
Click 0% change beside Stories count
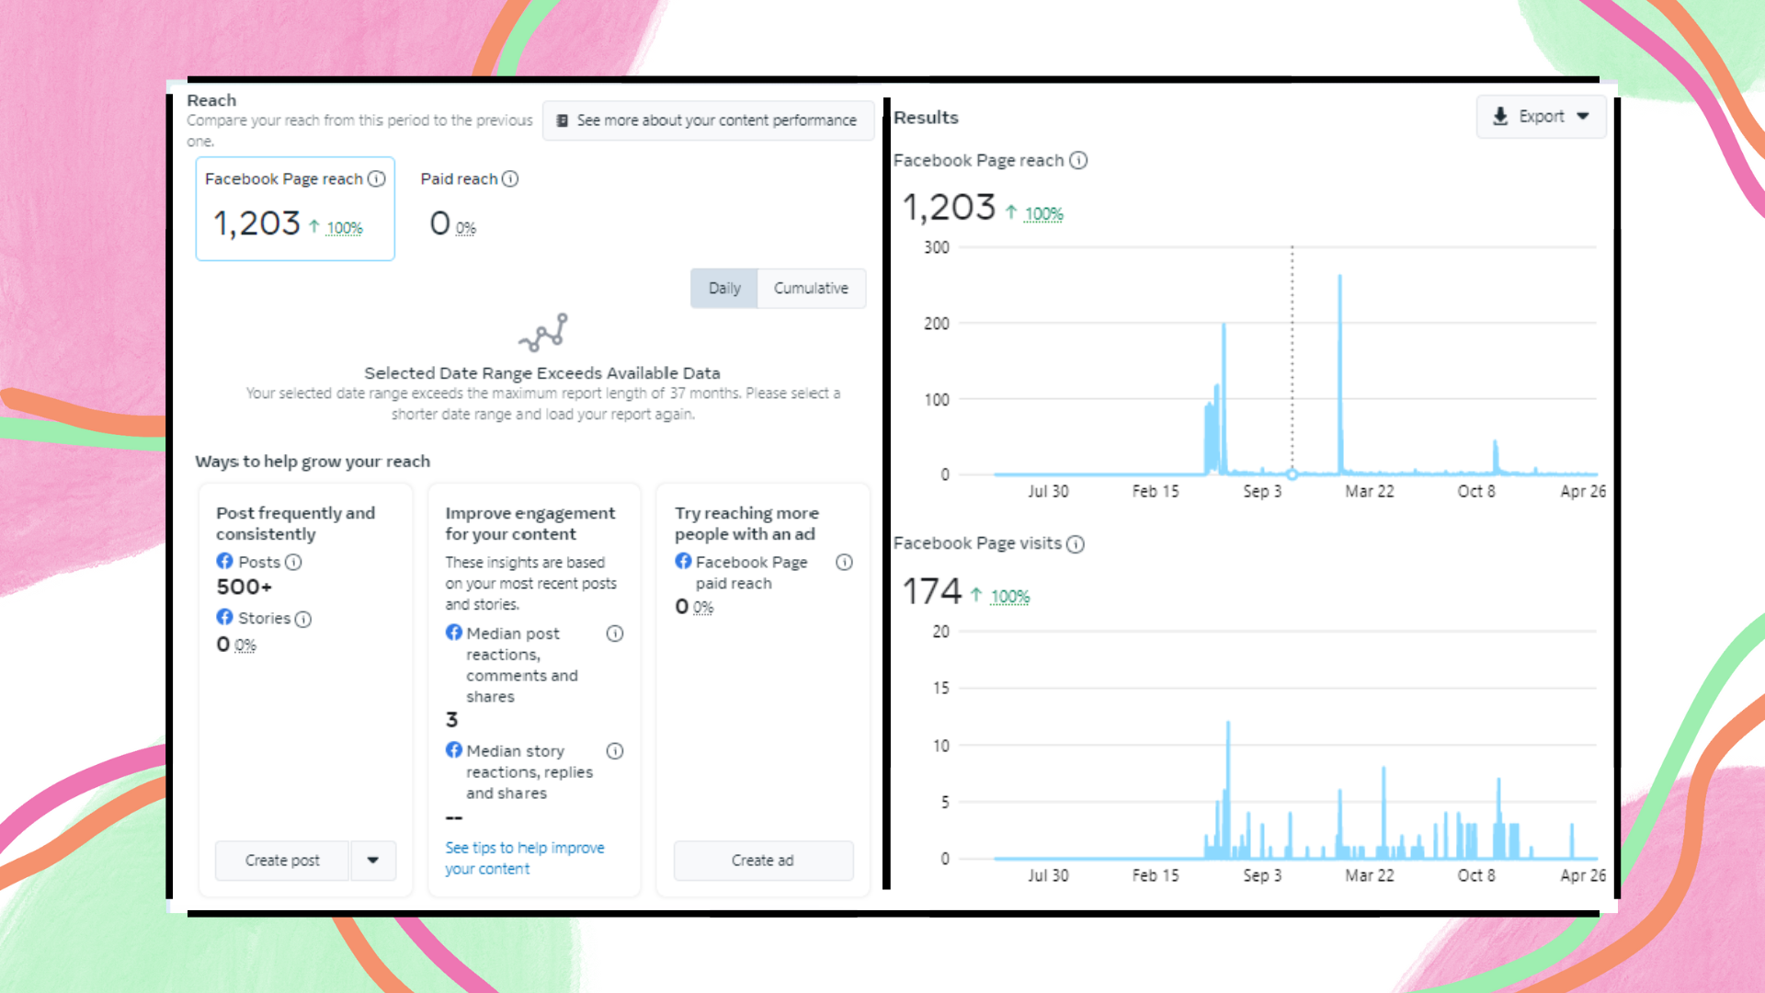click(x=245, y=645)
